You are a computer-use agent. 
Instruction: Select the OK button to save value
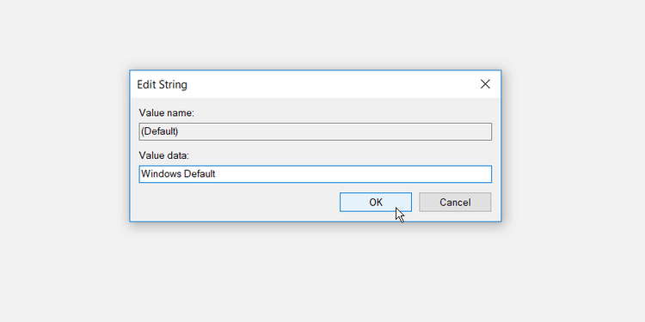[x=376, y=203]
